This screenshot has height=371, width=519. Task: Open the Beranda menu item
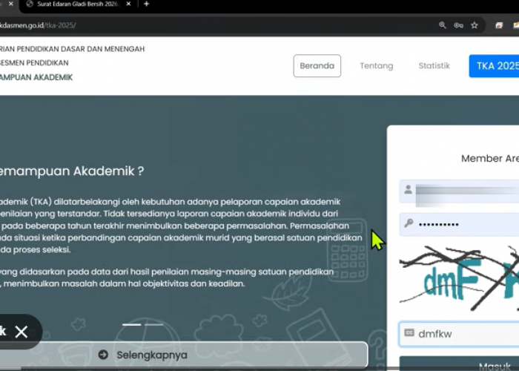tap(317, 65)
